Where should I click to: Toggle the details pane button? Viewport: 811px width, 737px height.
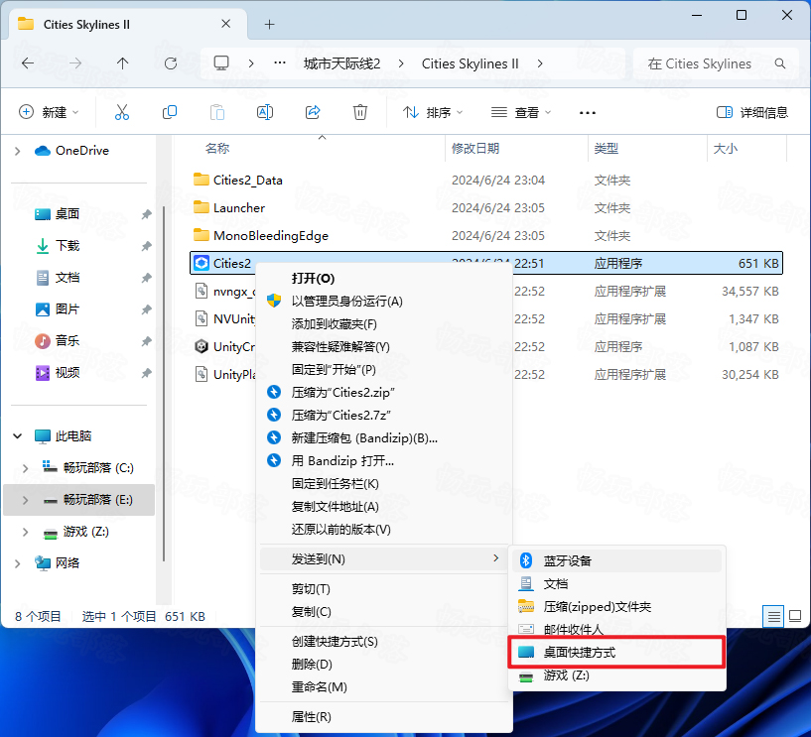752,112
